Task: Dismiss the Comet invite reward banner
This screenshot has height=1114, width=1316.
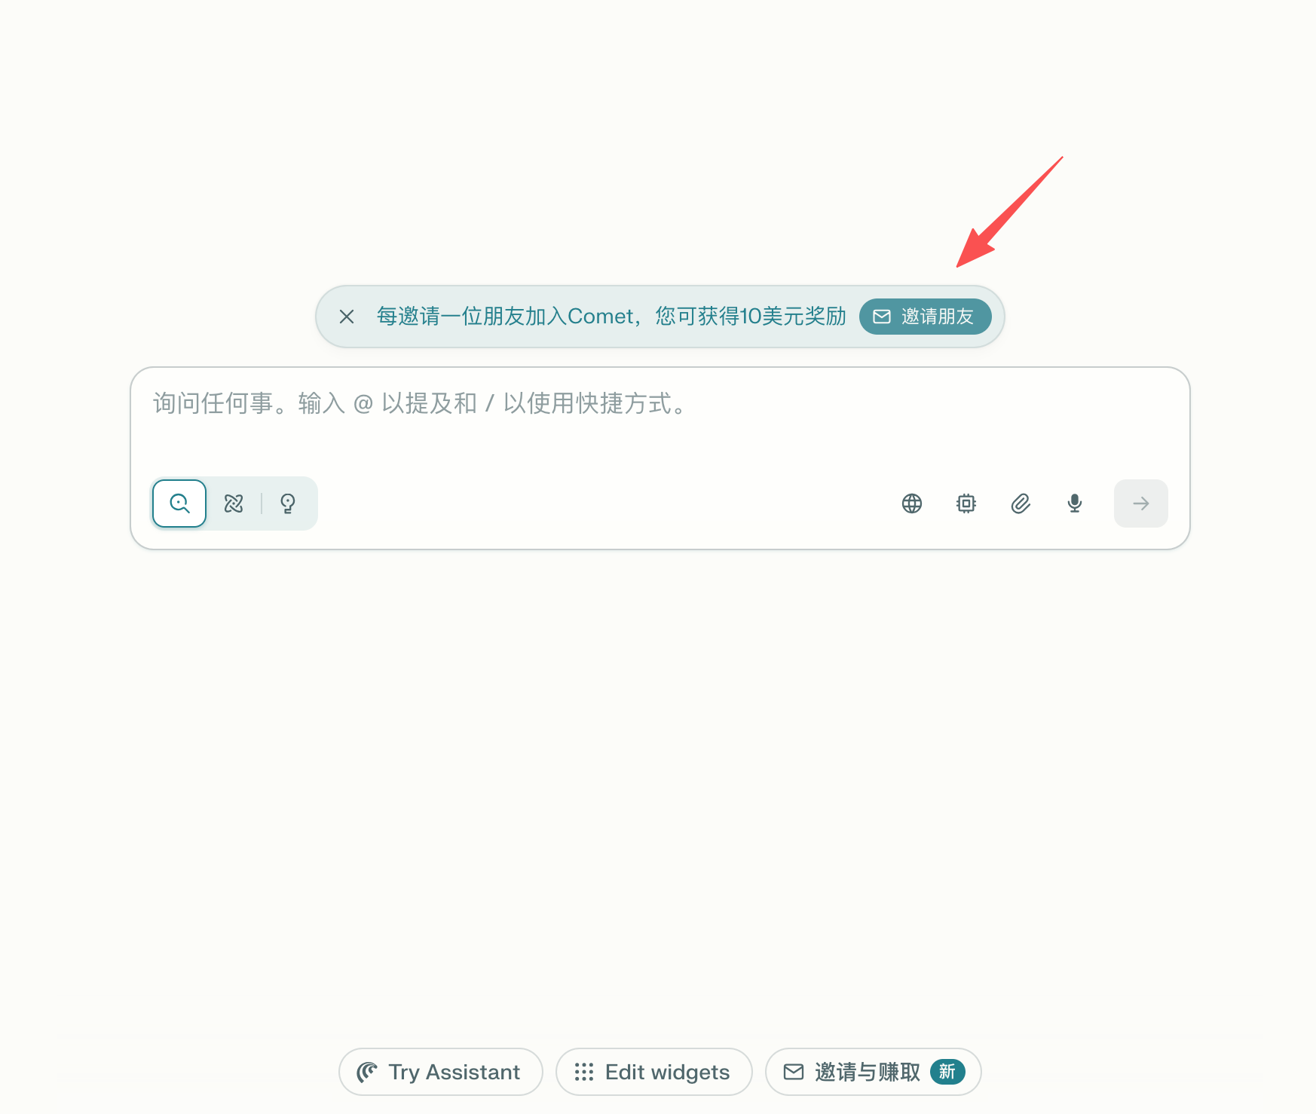Action: [x=347, y=317]
